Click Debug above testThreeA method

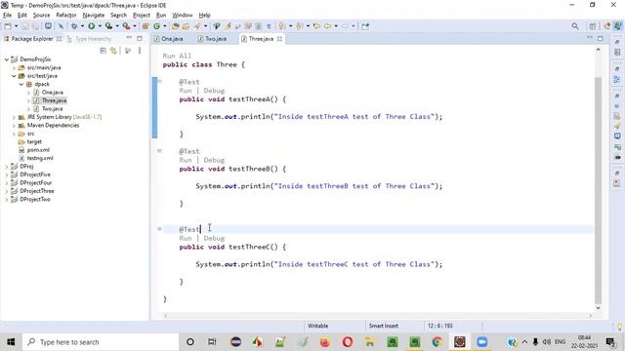[214, 91]
